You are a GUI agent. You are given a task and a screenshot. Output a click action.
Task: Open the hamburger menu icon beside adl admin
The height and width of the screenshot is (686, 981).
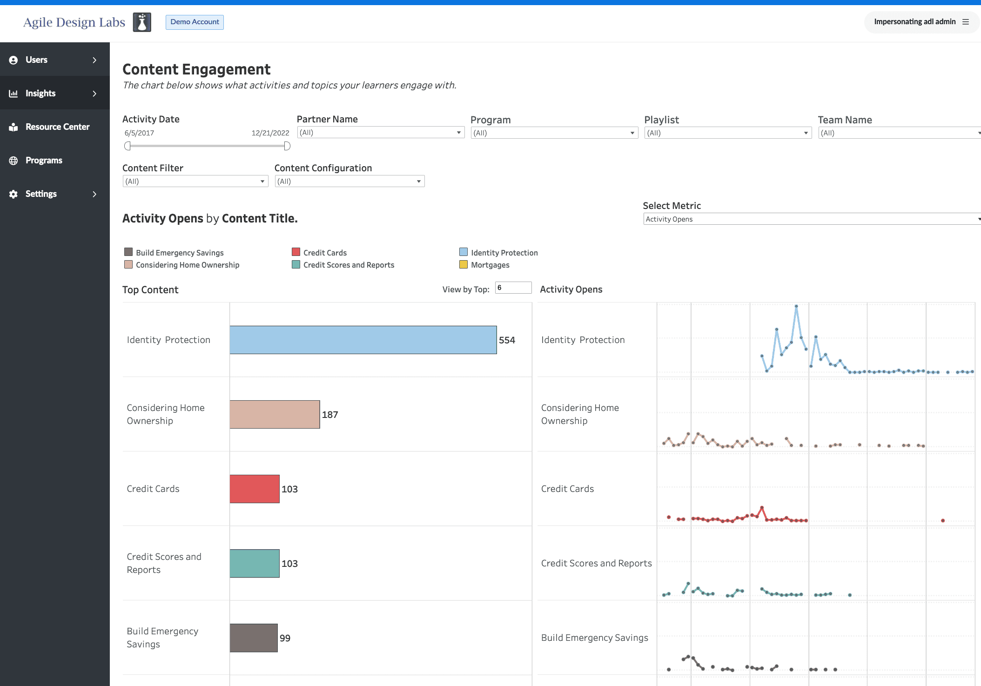[966, 22]
